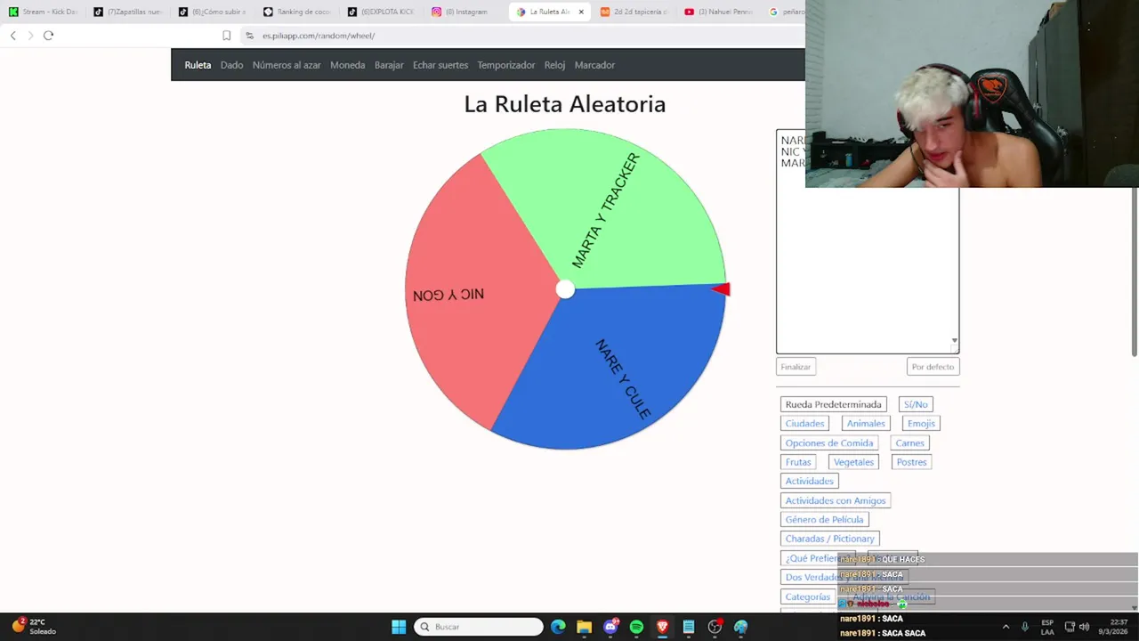The height and width of the screenshot is (641, 1139).
Task: Open Echar suertes menu item
Action: pyautogui.click(x=440, y=65)
